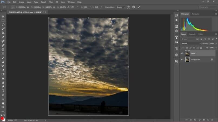The image size is (218, 122).
Task: Select the Crop tool
Action: [x=3, y=33]
